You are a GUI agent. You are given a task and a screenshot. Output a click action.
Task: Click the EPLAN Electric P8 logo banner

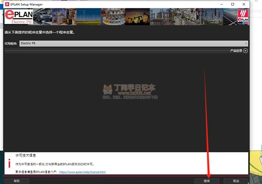[x=19, y=17]
